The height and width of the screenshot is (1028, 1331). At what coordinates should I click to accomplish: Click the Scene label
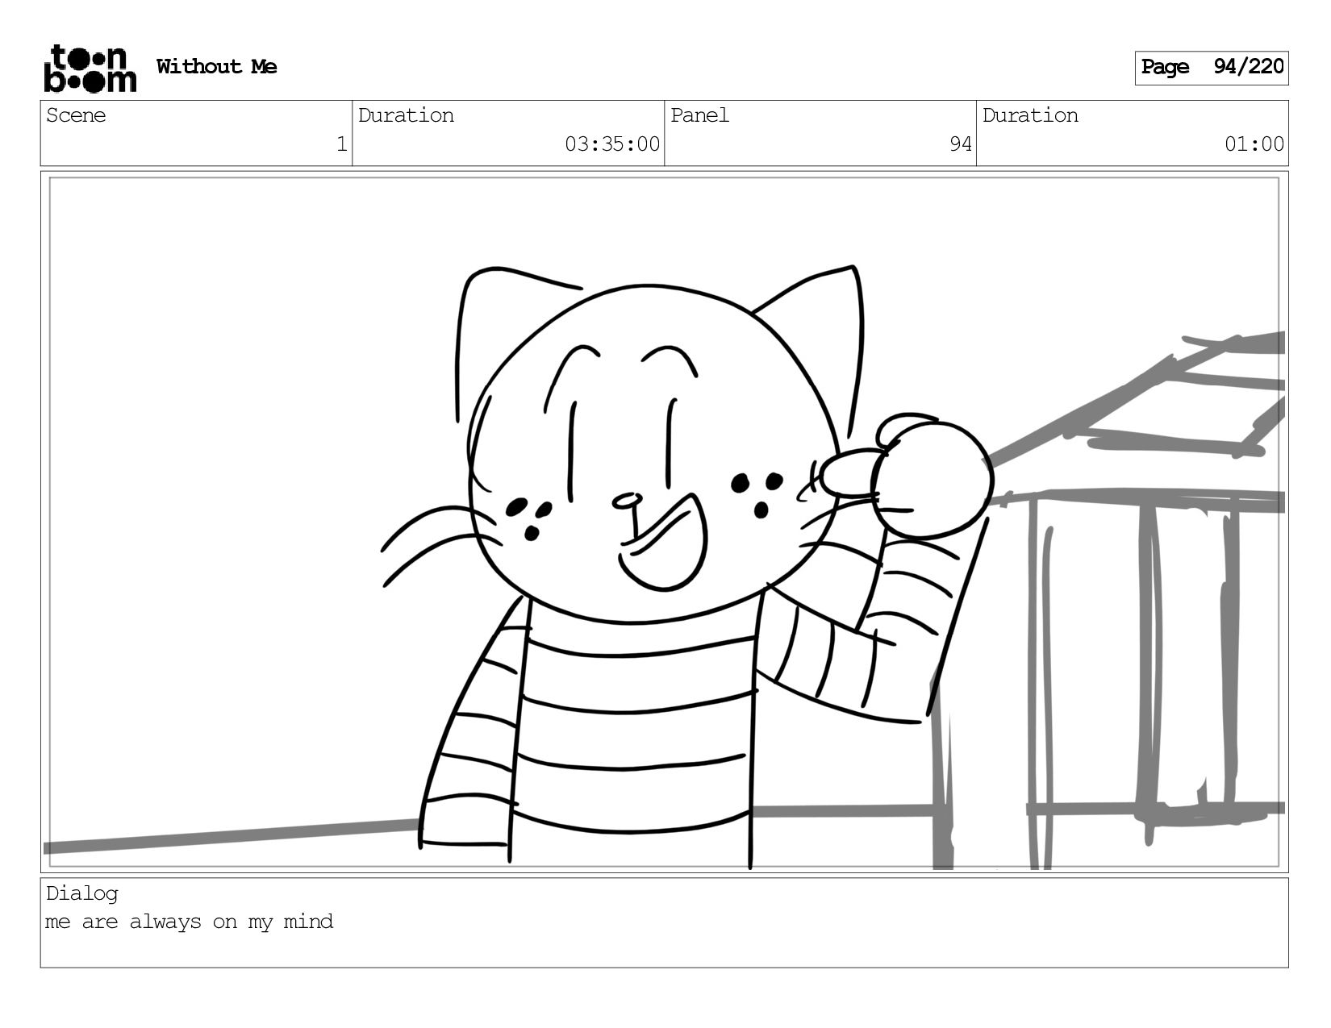pos(76,115)
